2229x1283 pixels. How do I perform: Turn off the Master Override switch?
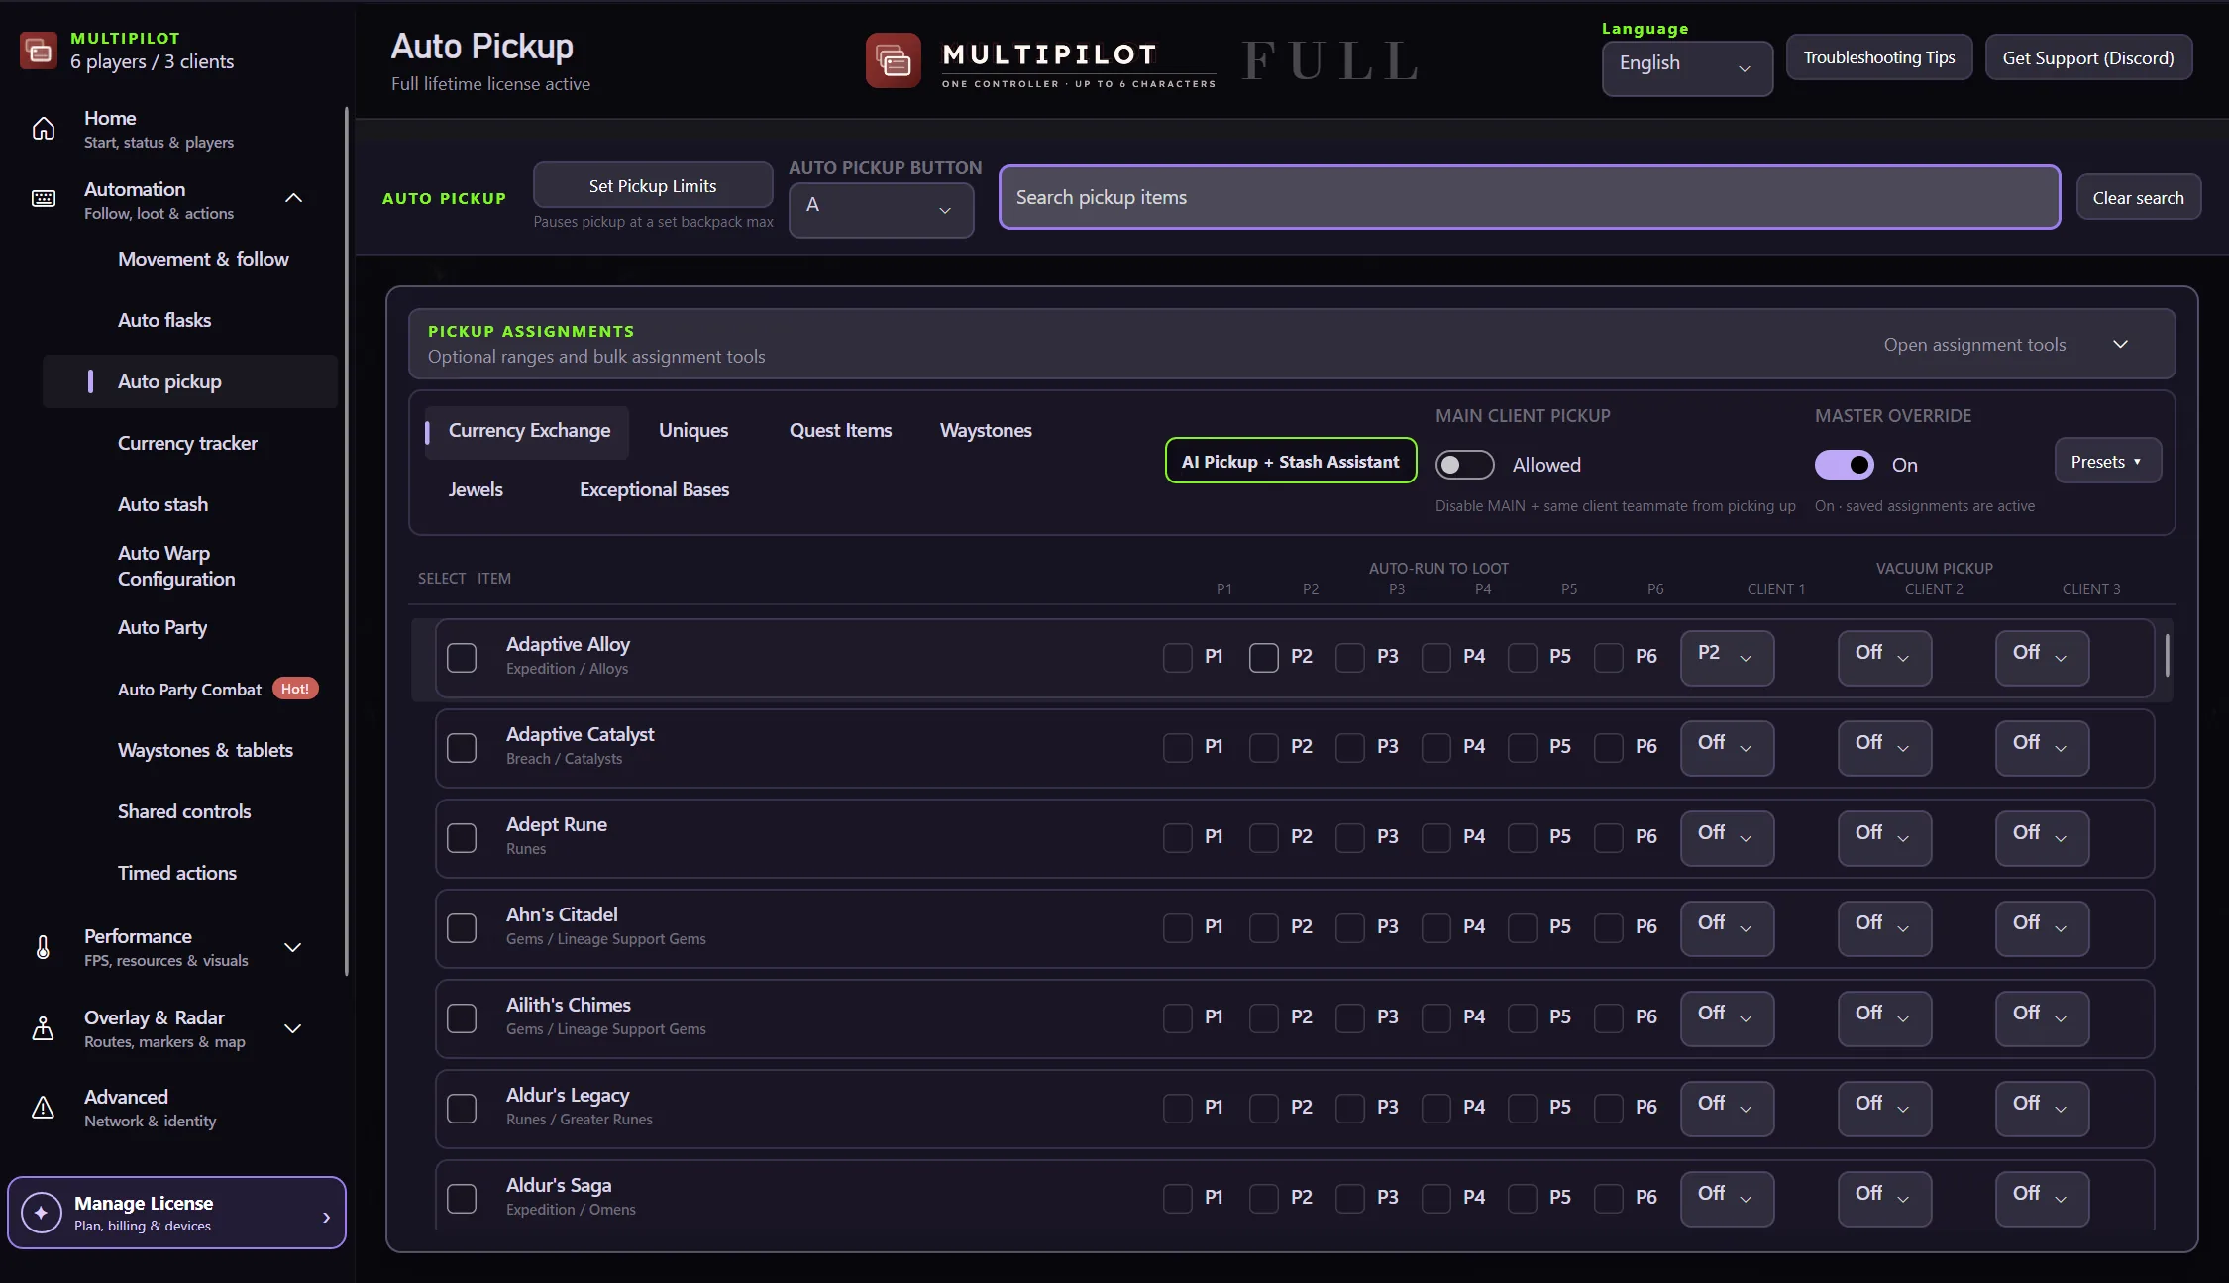pos(1844,465)
